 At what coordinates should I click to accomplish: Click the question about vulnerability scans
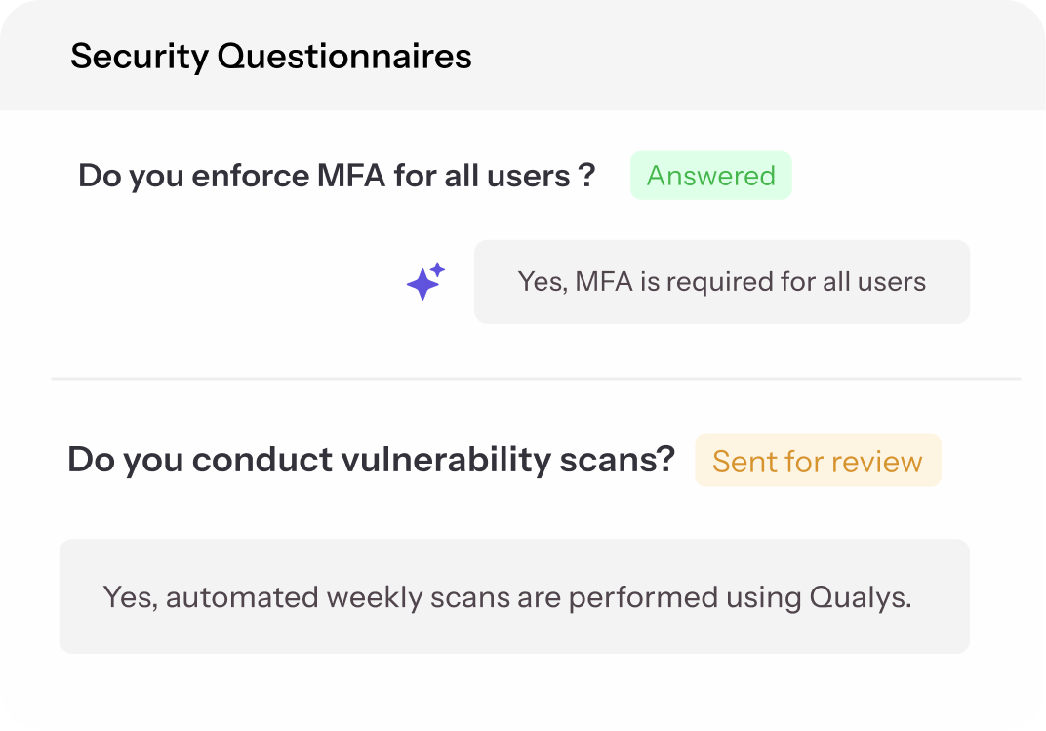pos(371,458)
